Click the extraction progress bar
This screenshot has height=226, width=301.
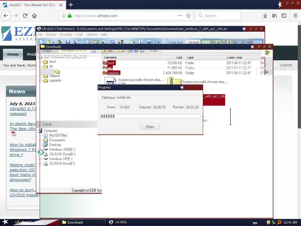point(150,116)
